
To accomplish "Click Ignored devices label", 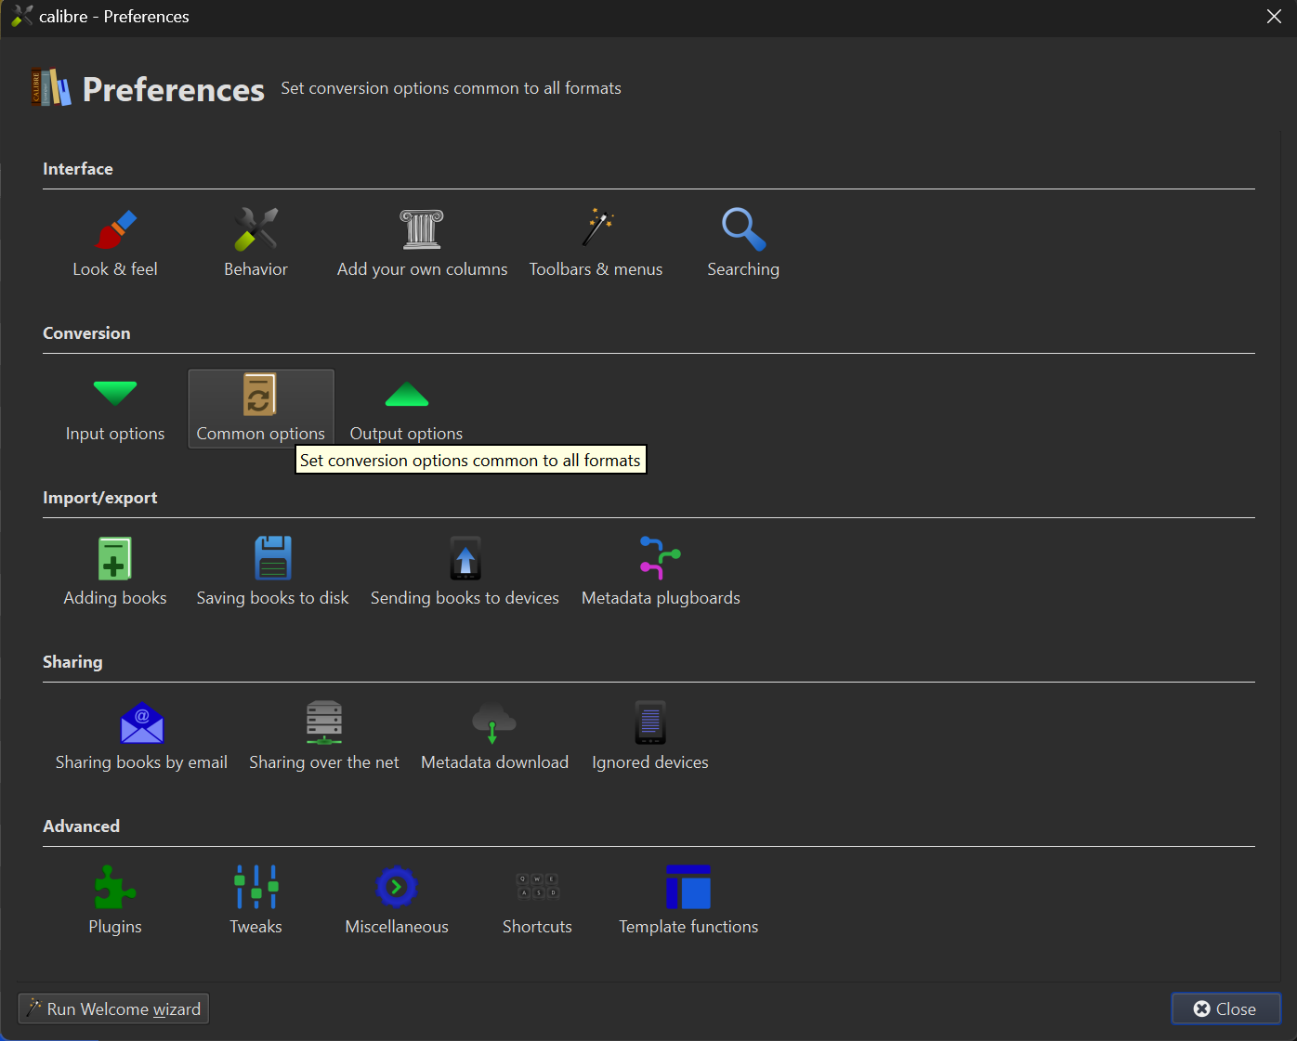I will 650,762.
